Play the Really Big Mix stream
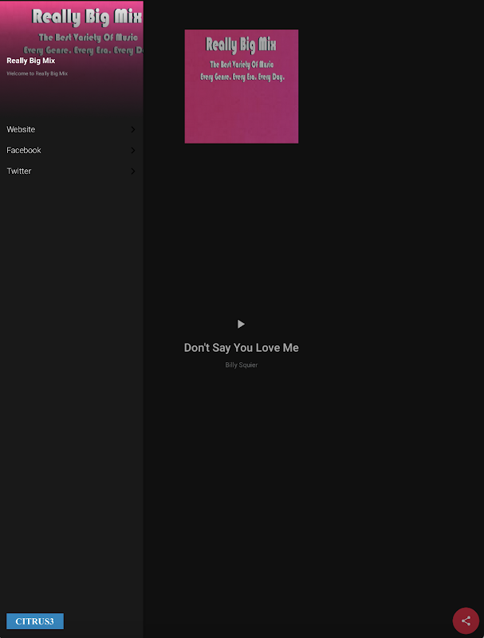484x638 pixels. [x=241, y=324]
